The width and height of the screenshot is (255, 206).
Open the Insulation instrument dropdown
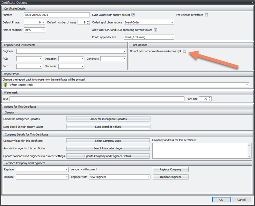(82, 59)
